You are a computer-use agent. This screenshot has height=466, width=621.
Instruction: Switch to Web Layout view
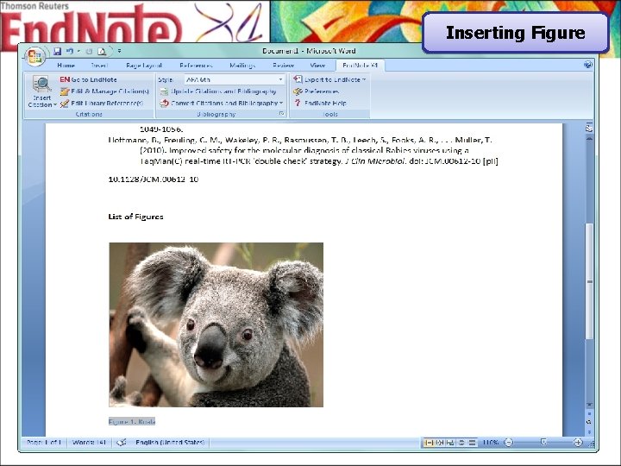coord(450,443)
